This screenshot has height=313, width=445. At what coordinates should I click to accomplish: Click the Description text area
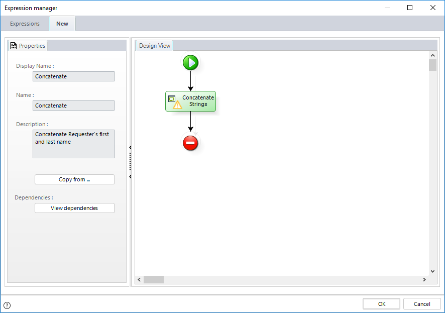(73, 144)
